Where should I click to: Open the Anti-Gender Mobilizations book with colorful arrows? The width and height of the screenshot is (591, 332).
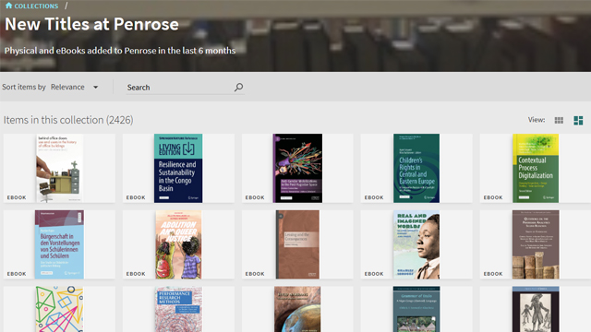click(x=297, y=168)
